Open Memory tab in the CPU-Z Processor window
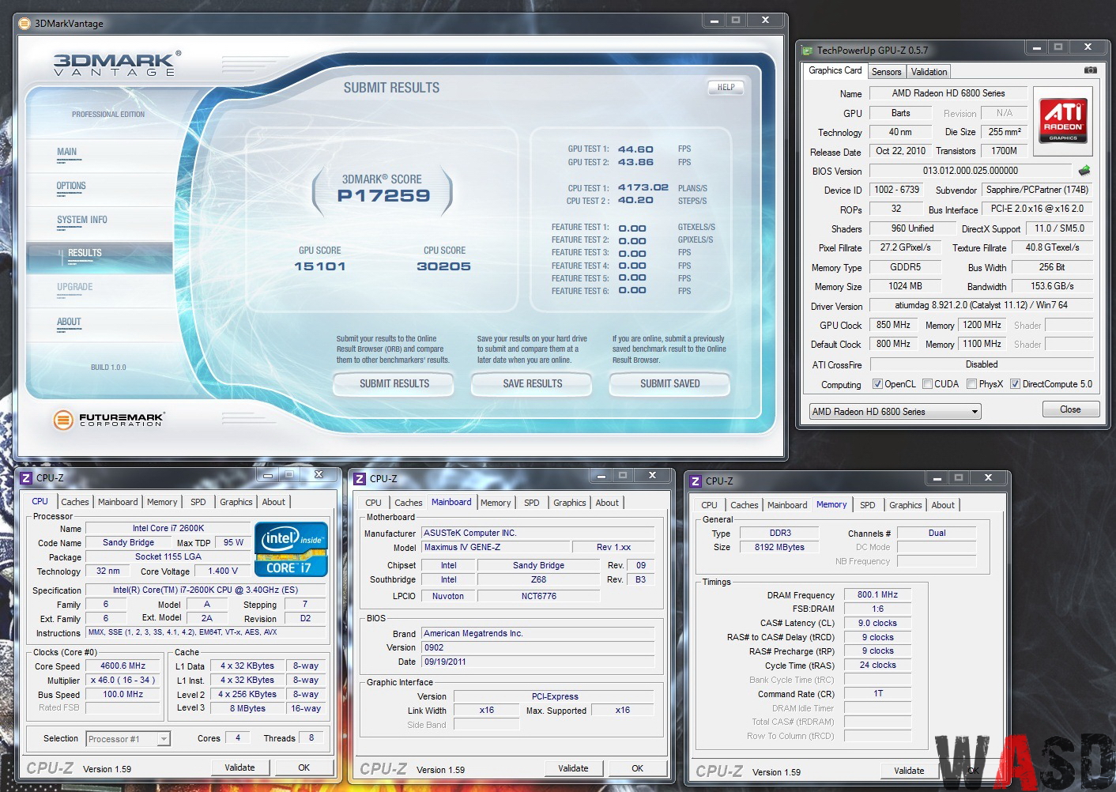The image size is (1116, 792). coord(162,502)
